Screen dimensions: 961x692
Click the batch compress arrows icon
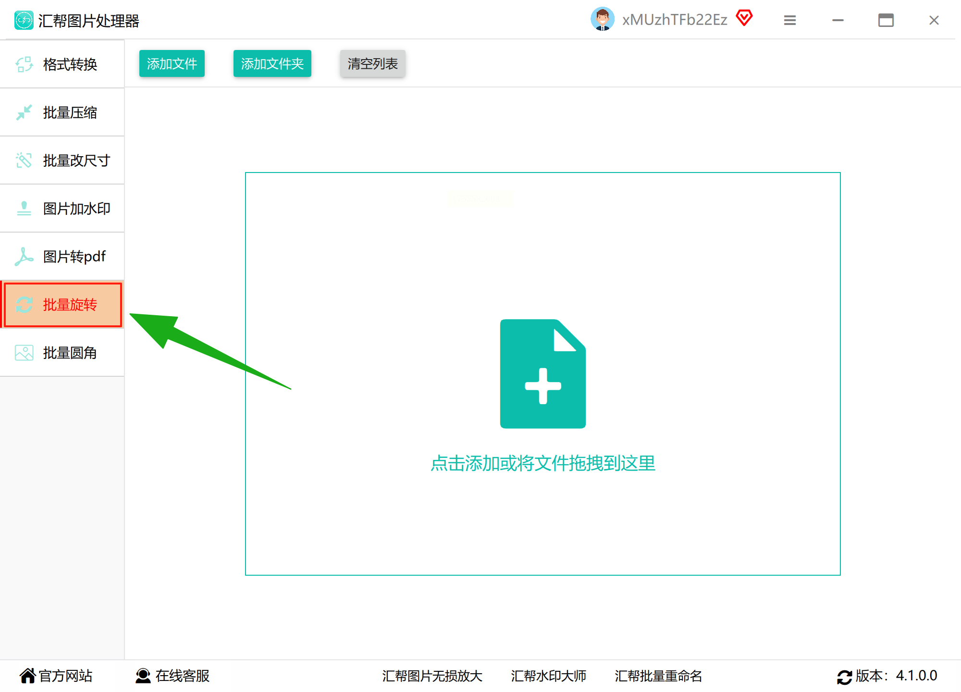point(24,112)
